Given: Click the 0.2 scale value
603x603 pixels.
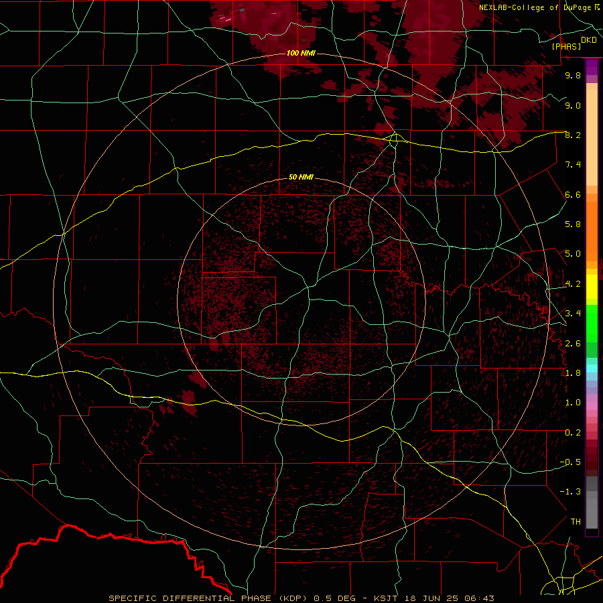Looking at the screenshot, I should 573,433.
